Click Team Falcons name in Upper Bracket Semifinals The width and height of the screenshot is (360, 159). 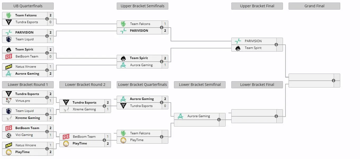pos(140,24)
